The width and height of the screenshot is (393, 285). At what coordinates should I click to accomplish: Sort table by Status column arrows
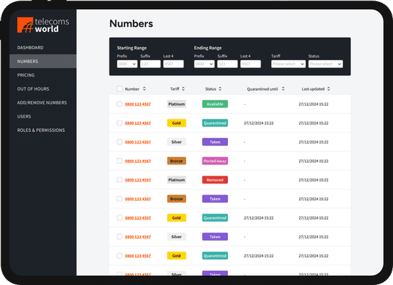tap(220, 88)
